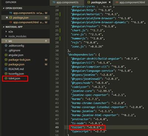Expand the node_modules folder
The width and height of the screenshot is (148, 136).
(6, 36)
